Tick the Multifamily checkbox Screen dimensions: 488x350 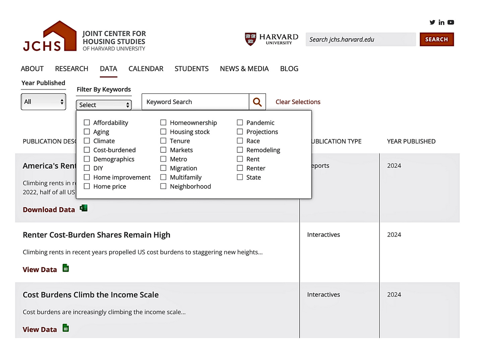pyautogui.click(x=163, y=177)
